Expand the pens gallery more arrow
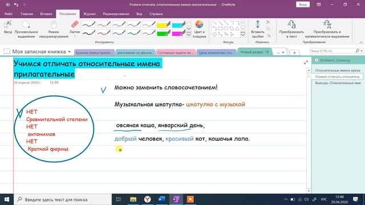The image size is (365, 205). (x=189, y=35)
